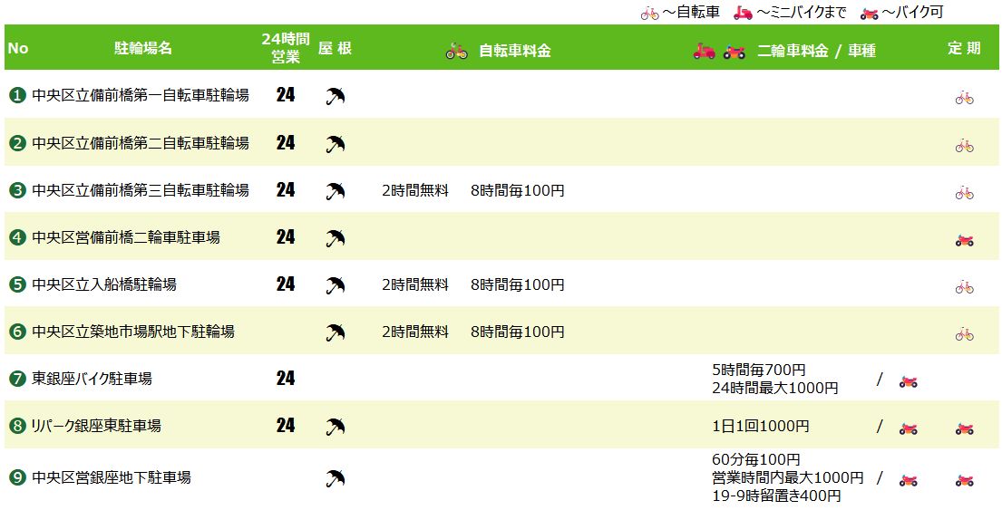Click the umbrella icon in the 中央区立備前橋第一自転車駐輪場 row

(x=336, y=96)
